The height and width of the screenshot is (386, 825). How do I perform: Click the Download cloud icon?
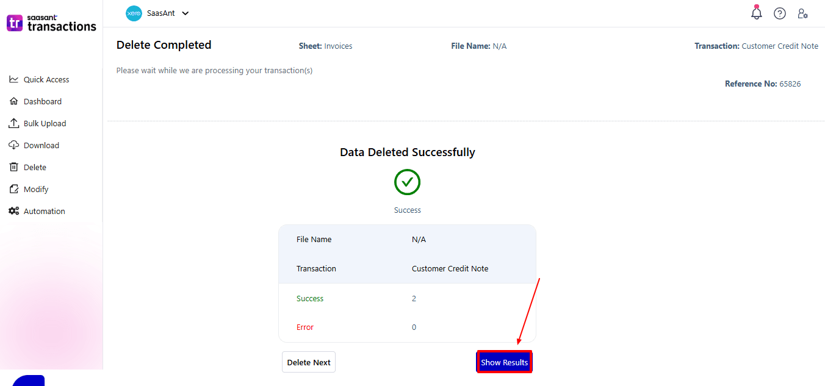tap(14, 145)
